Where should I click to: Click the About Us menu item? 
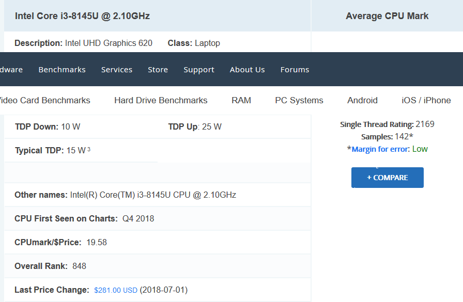point(247,70)
